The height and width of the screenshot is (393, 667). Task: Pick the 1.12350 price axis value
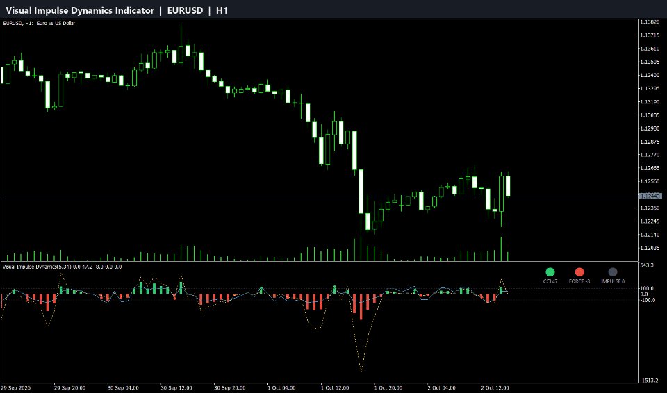(650, 208)
